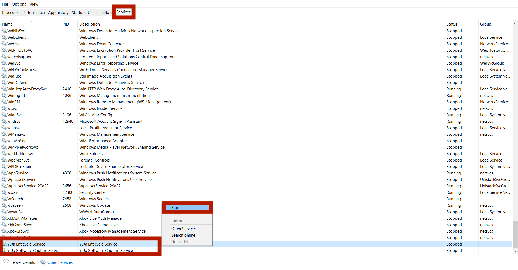This screenshot has width=518, height=270.
Task: Choose Start in the context menu
Action: click(x=187, y=208)
